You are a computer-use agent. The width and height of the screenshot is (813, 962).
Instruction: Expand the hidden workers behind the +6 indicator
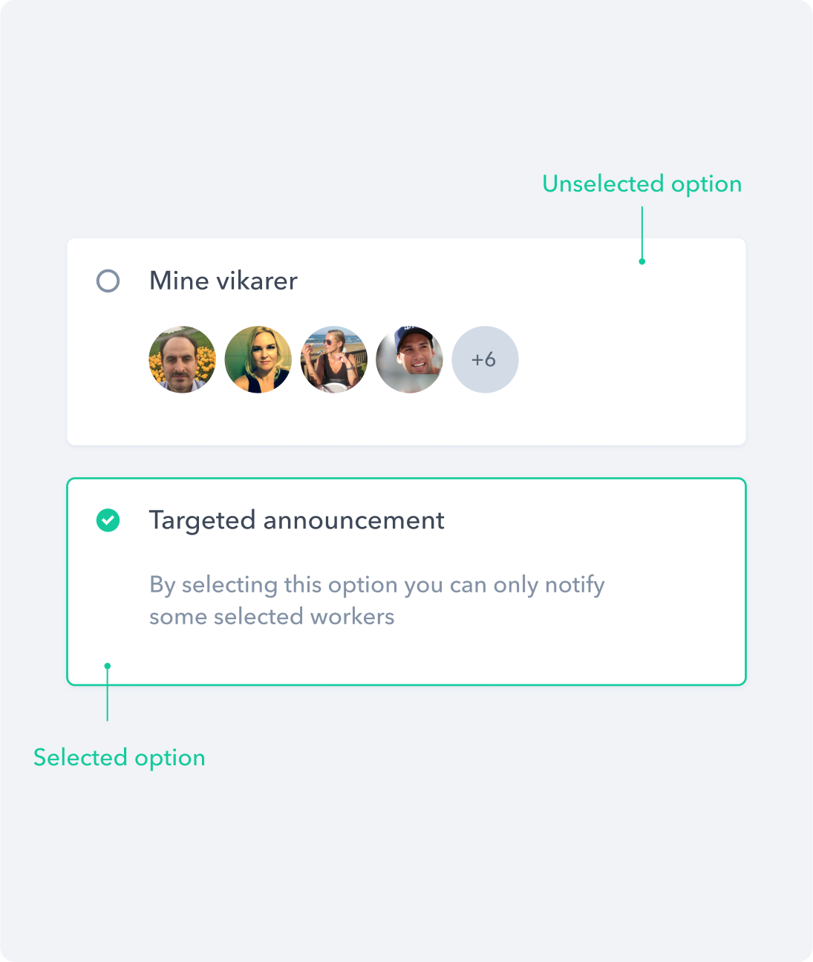click(484, 359)
